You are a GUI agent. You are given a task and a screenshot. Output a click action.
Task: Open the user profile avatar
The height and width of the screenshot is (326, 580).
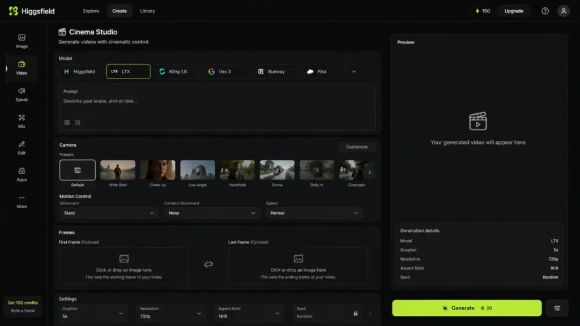[564, 11]
